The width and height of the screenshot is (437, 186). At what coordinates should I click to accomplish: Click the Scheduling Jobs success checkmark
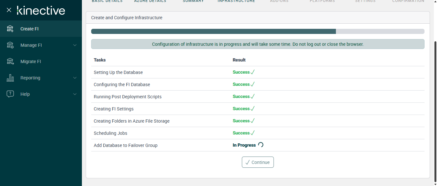click(252, 133)
